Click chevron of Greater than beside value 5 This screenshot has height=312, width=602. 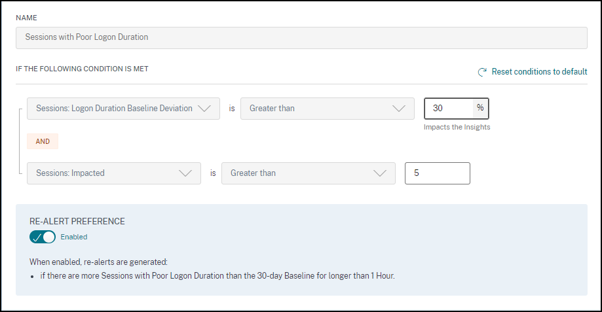pos(379,173)
